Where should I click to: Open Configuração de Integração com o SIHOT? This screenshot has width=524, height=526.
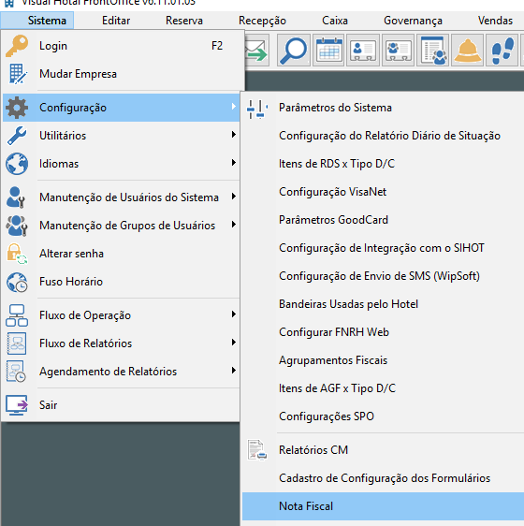pos(383,248)
